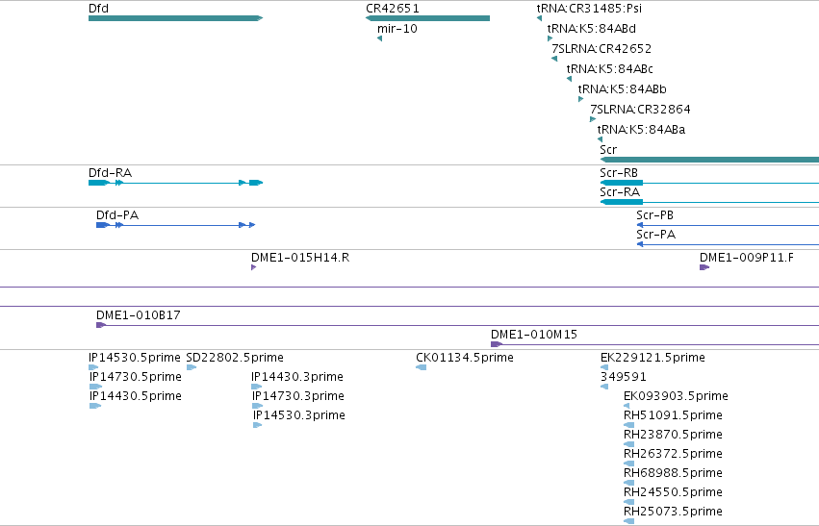819x526 pixels.
Task: Click the IP14530.5prime EST glyph
Action: click(x=93, y=367)
